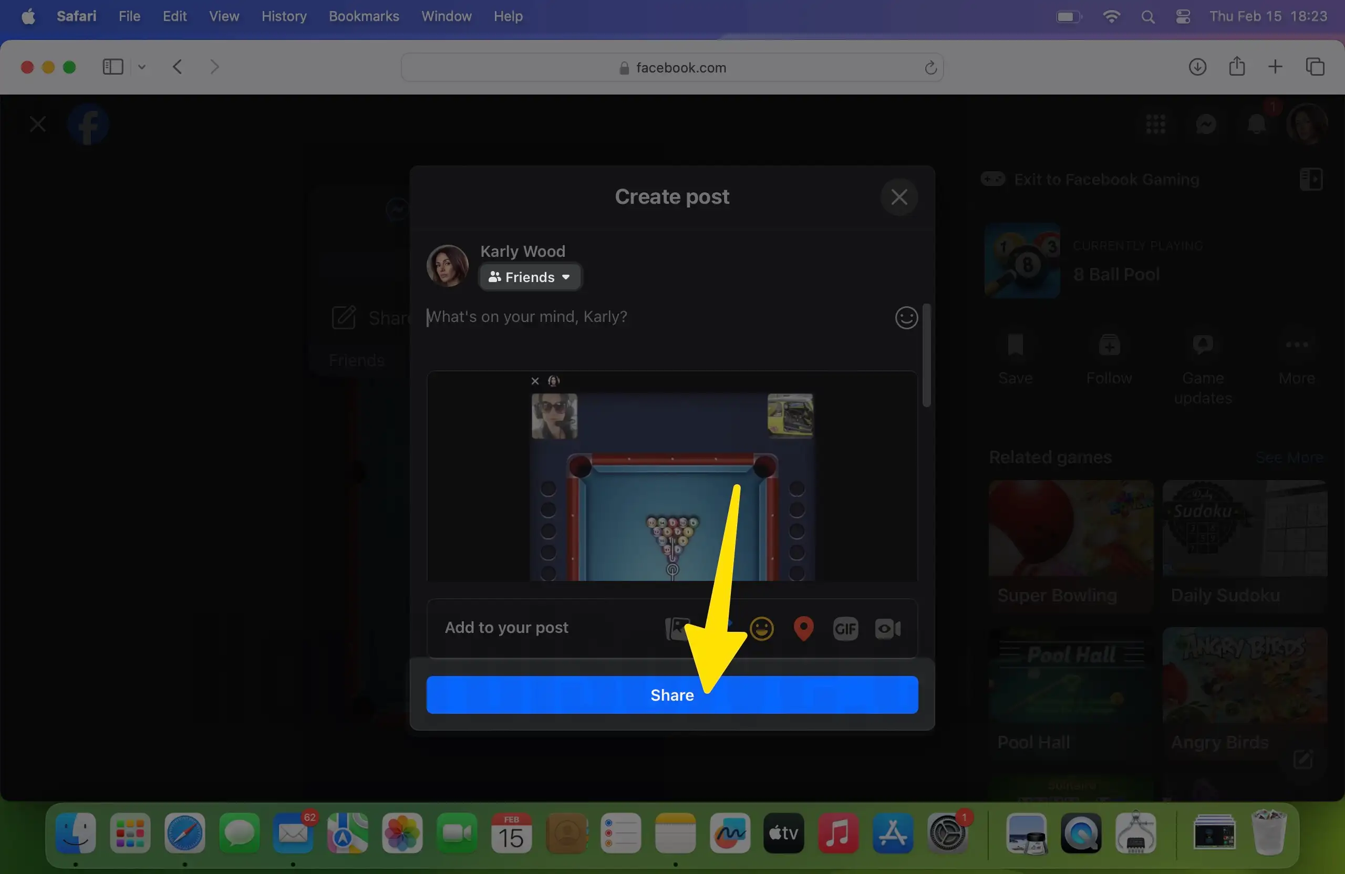Open emoji picker in post text field
The image size is (1345, 874).
906,318
